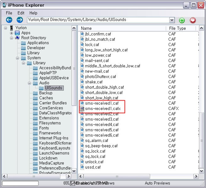
Task: Click the path address field
Action: (x=98, y=20)
